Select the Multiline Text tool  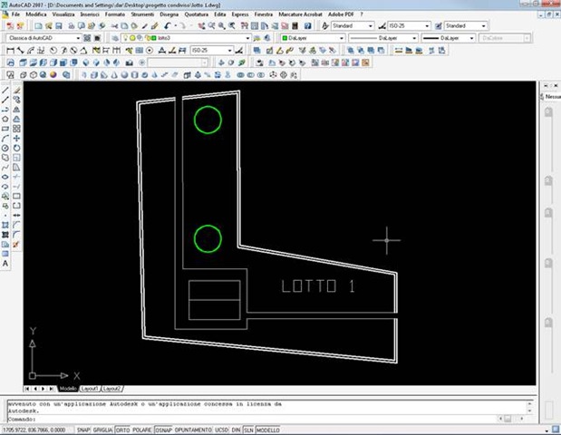[5, 263]
